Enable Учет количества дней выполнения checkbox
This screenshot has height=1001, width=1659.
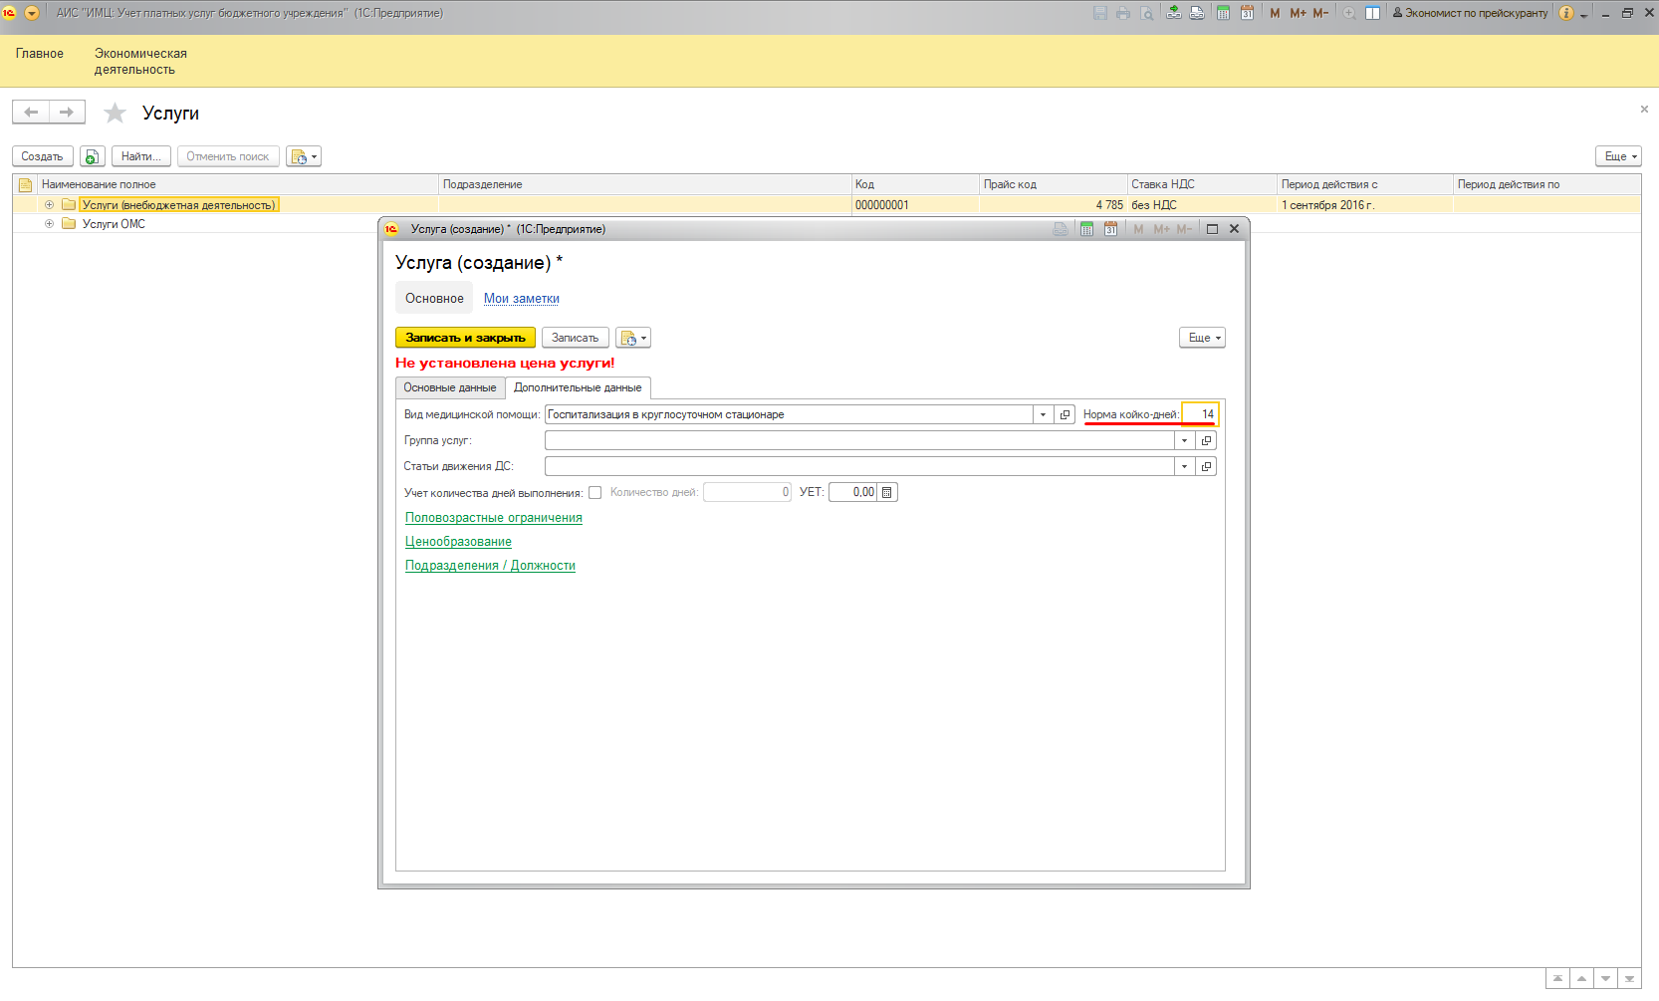tap(594, 492)
